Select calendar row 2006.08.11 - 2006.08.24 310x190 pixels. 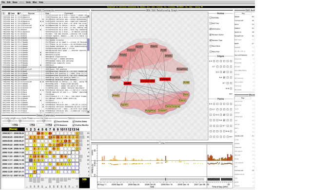click(13, 133)
